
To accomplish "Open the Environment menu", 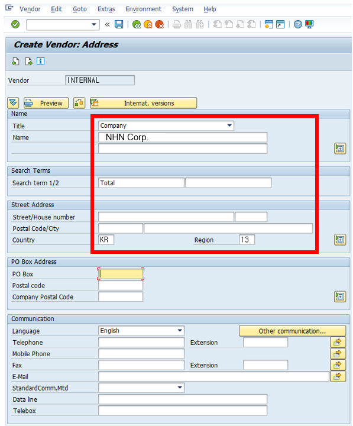I will [x=143, y=9].
